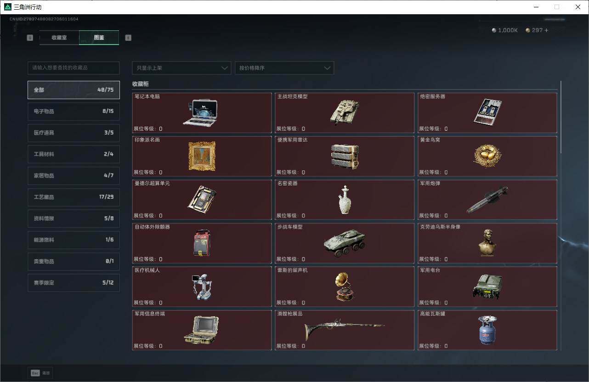Select the 笔记本电脑 laptop item image

(x=200, y=112)
